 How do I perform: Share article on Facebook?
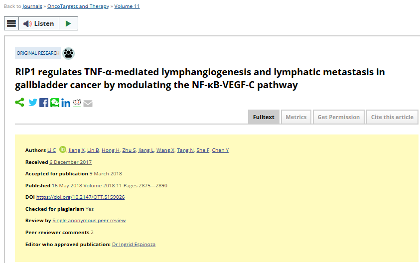click(44, 103)
